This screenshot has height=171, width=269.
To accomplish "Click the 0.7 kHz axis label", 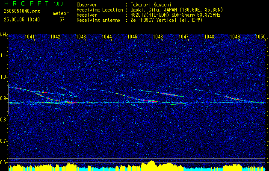I will [x=3, y=141].
